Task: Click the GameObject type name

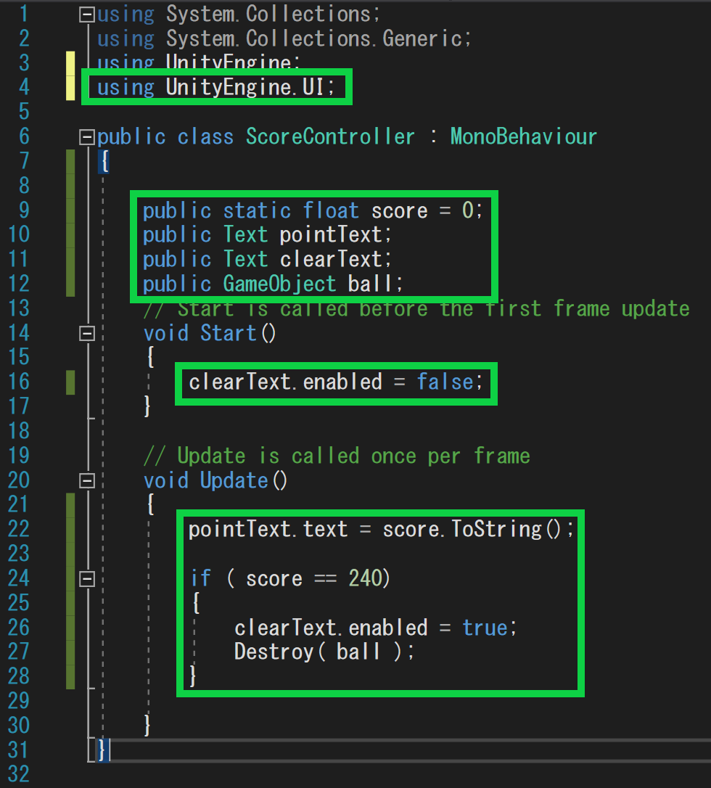Action: [279, 283]
